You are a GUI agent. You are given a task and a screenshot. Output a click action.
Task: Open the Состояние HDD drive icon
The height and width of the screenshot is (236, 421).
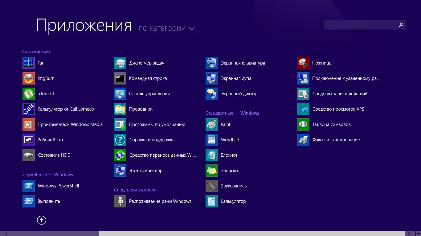click(x=29, y=155)
